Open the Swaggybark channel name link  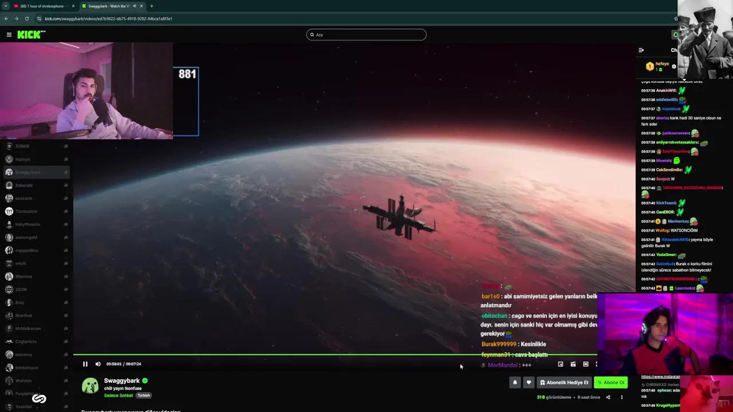coord(122,381)
